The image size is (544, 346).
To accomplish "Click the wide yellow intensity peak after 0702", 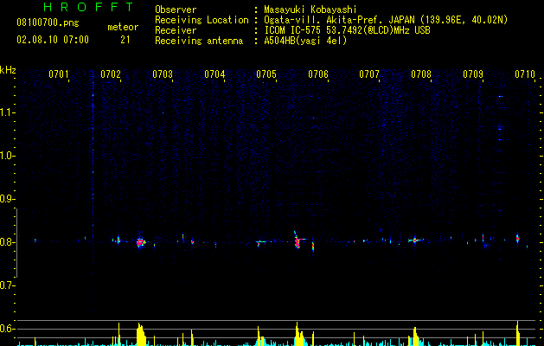I will [x=140, y=335].
